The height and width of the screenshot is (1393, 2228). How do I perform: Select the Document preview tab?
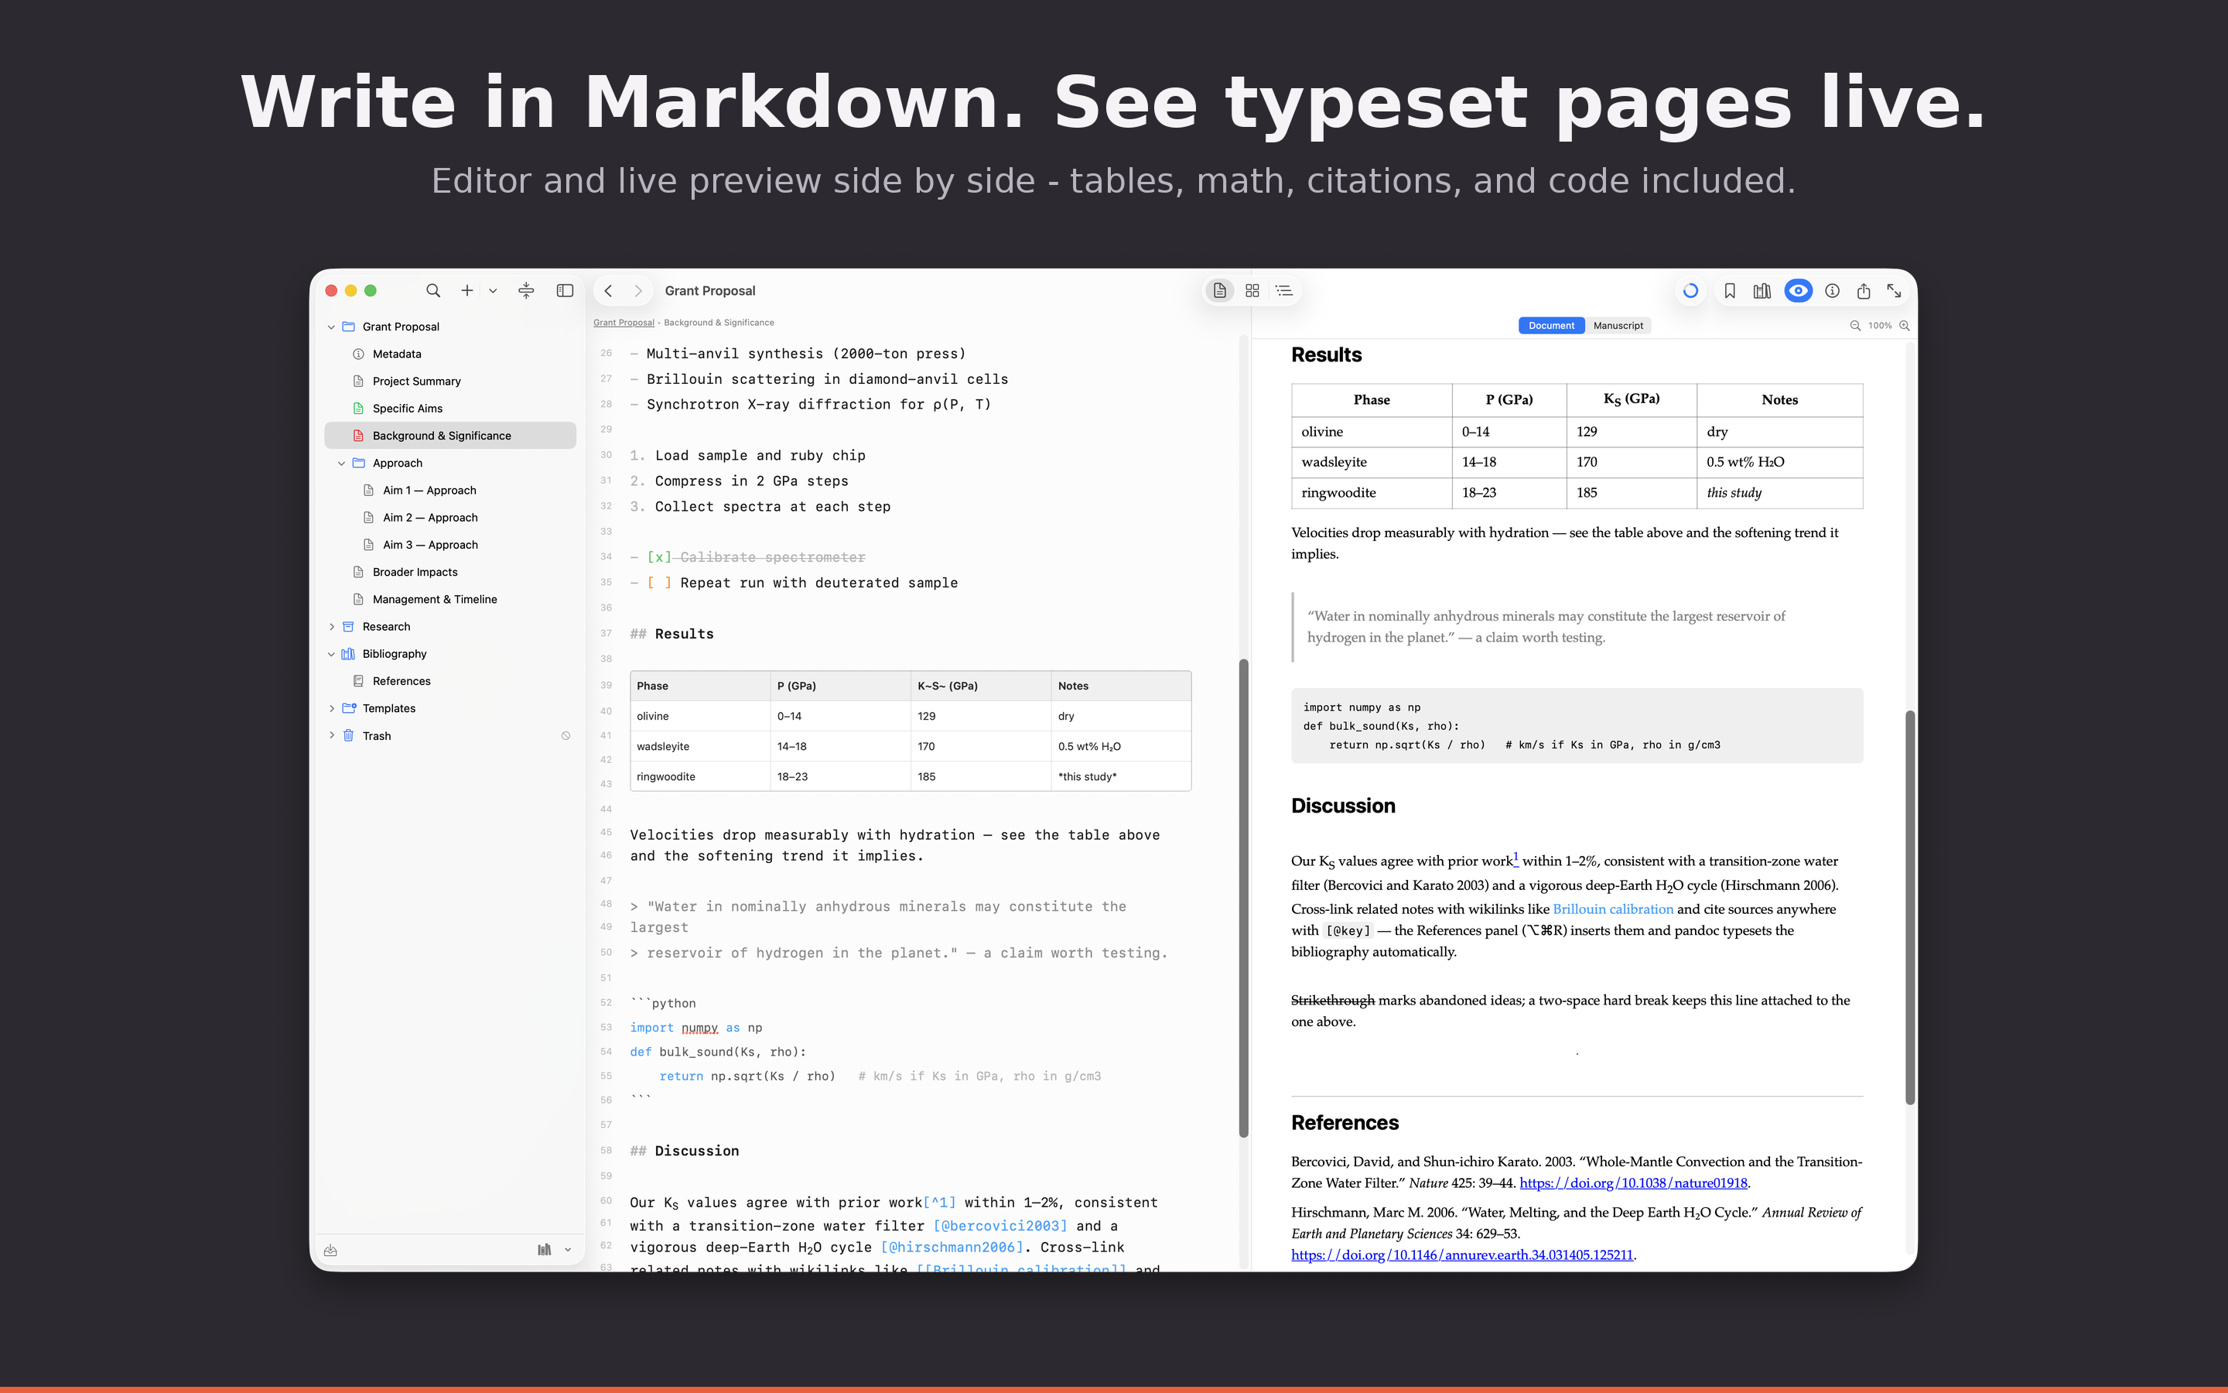[x=1551, y=325]
